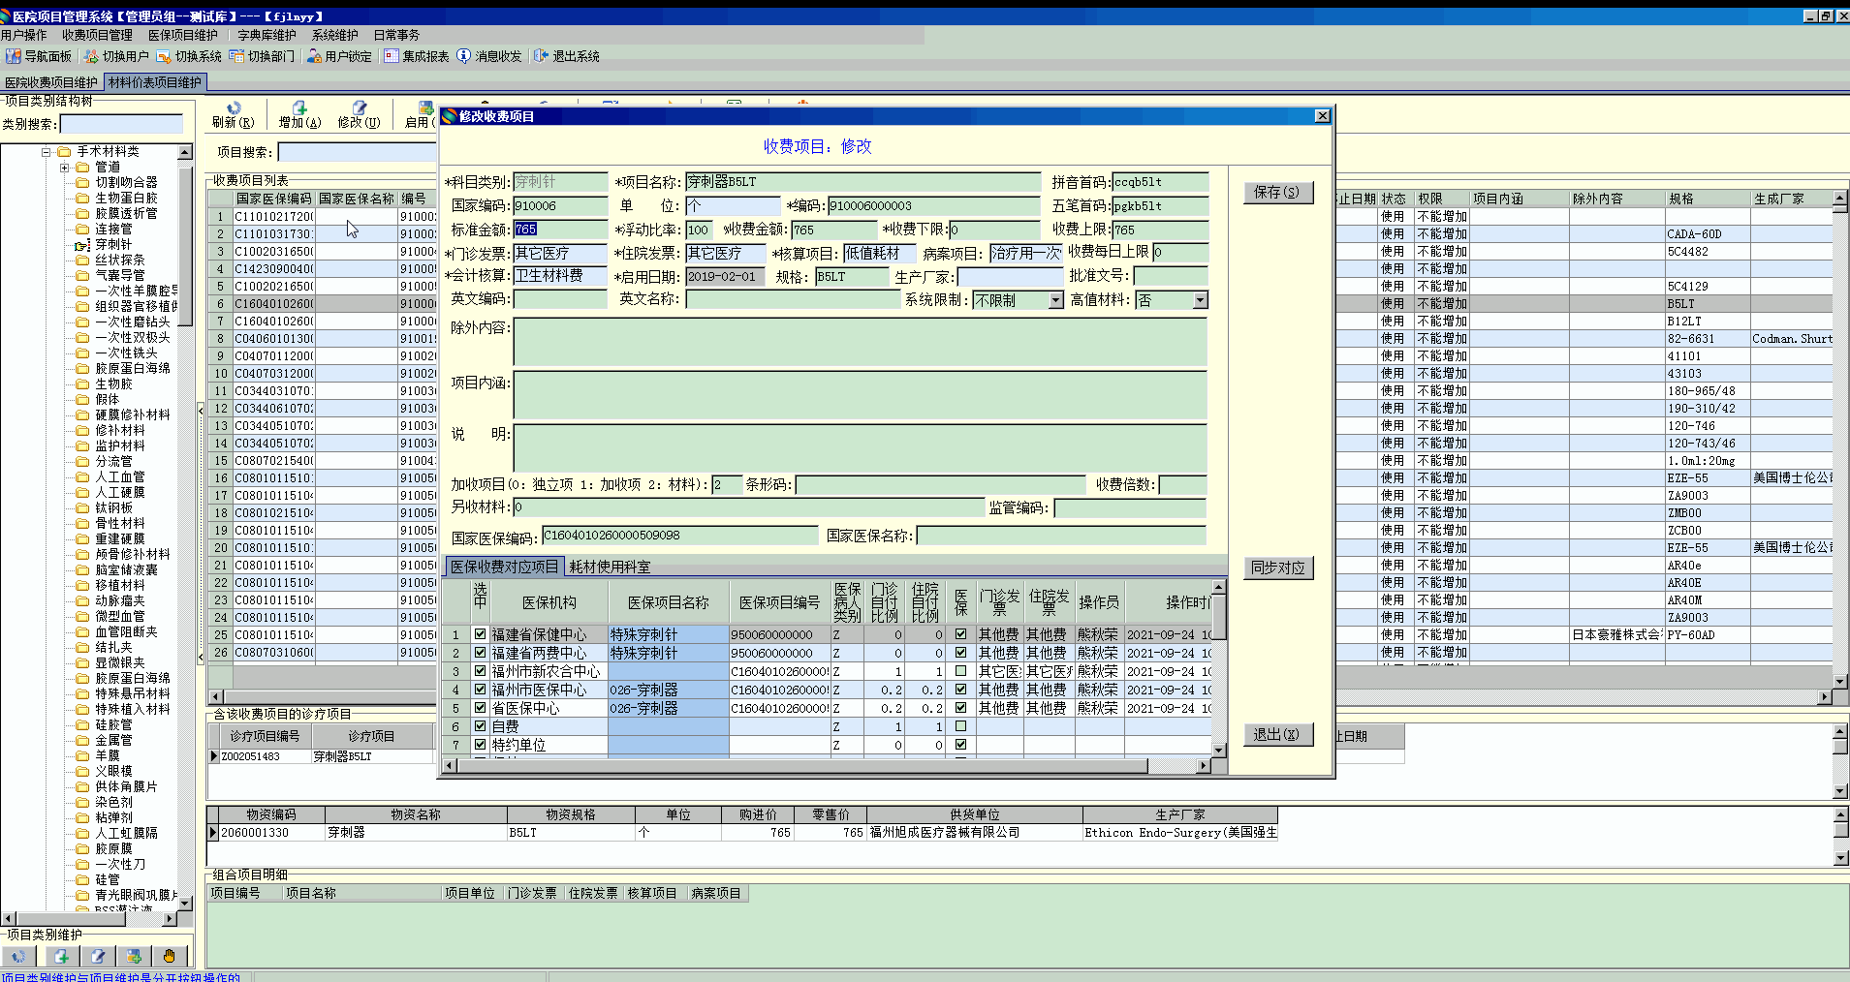Viewport: 1850px width, 982px height.
Task: Toggle 选中 checkbox for 特约单位 row
Action: point(480,745)
